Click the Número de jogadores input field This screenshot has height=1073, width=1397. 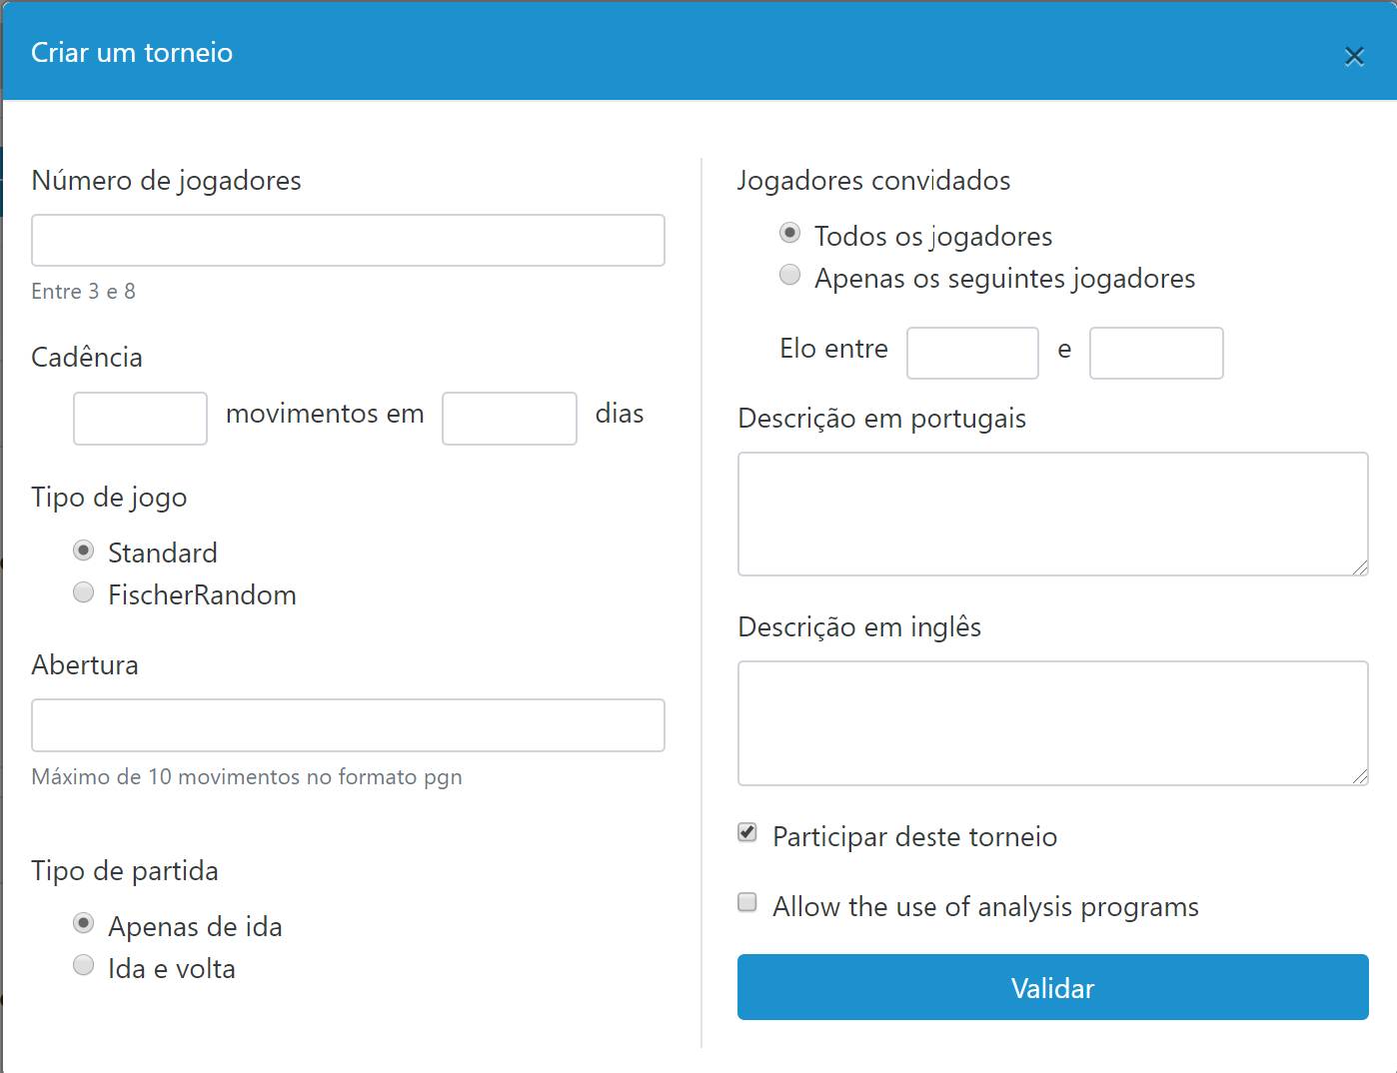[348, 240]
